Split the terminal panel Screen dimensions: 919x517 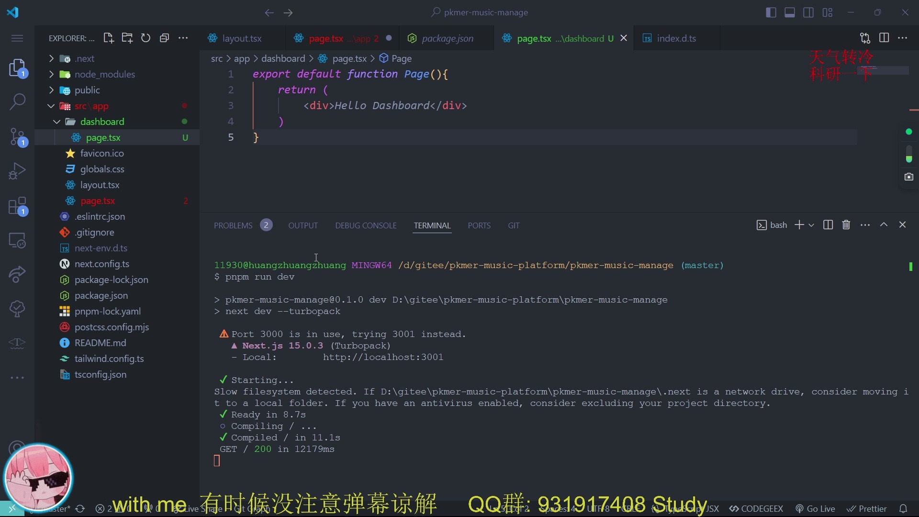(828, 225)
